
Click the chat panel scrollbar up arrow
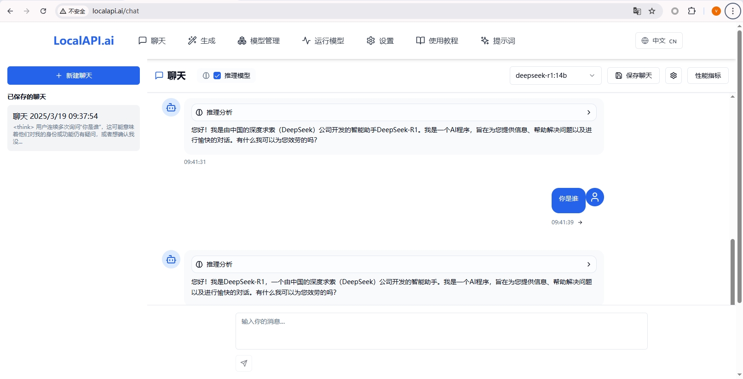point(732,97)
